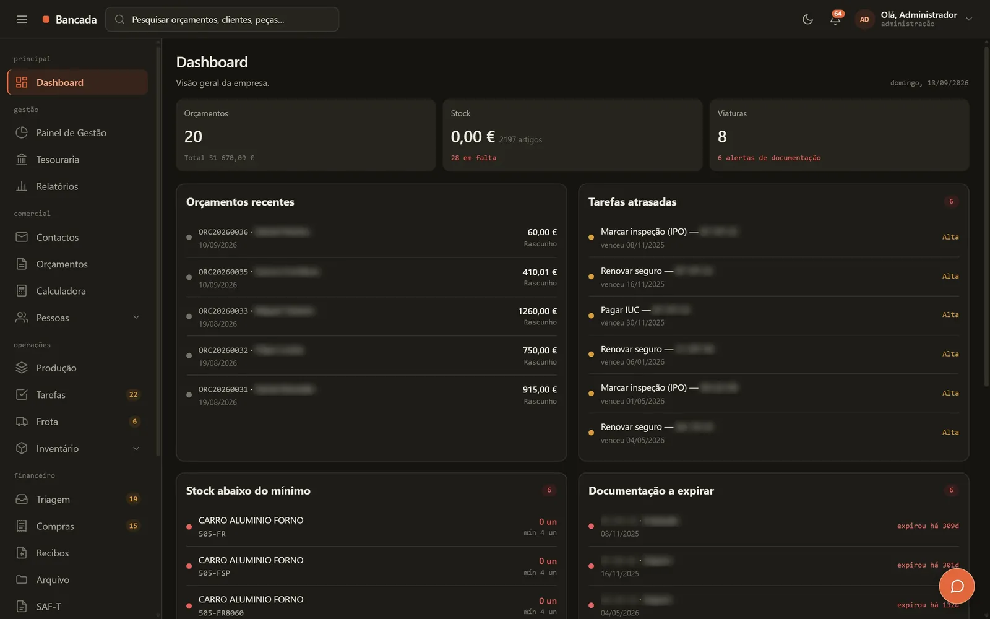Click the Contactos envelope icon
Screen dimensions: 990x619
point(22,237)
